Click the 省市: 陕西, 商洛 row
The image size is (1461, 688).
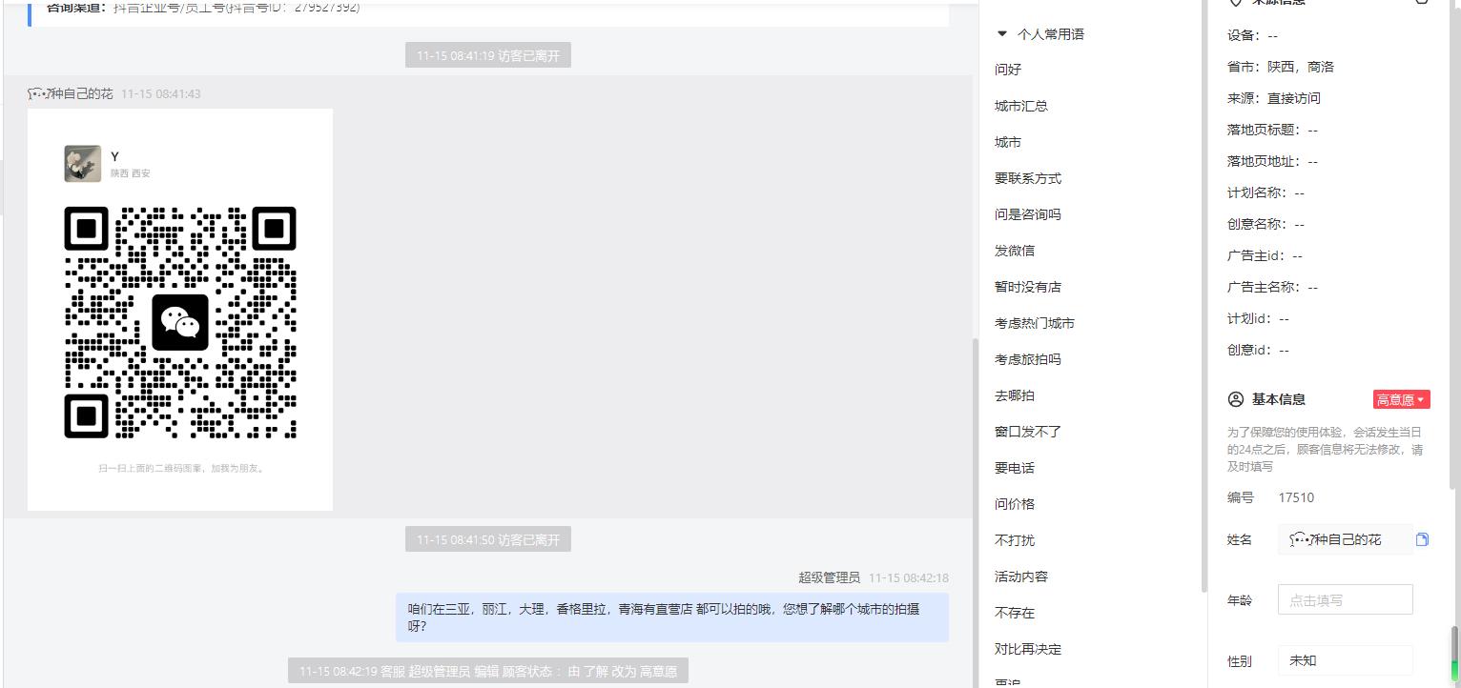[x=1281, y=67]
